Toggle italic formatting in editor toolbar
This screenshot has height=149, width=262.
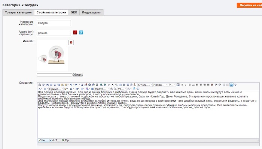(186, 85)
